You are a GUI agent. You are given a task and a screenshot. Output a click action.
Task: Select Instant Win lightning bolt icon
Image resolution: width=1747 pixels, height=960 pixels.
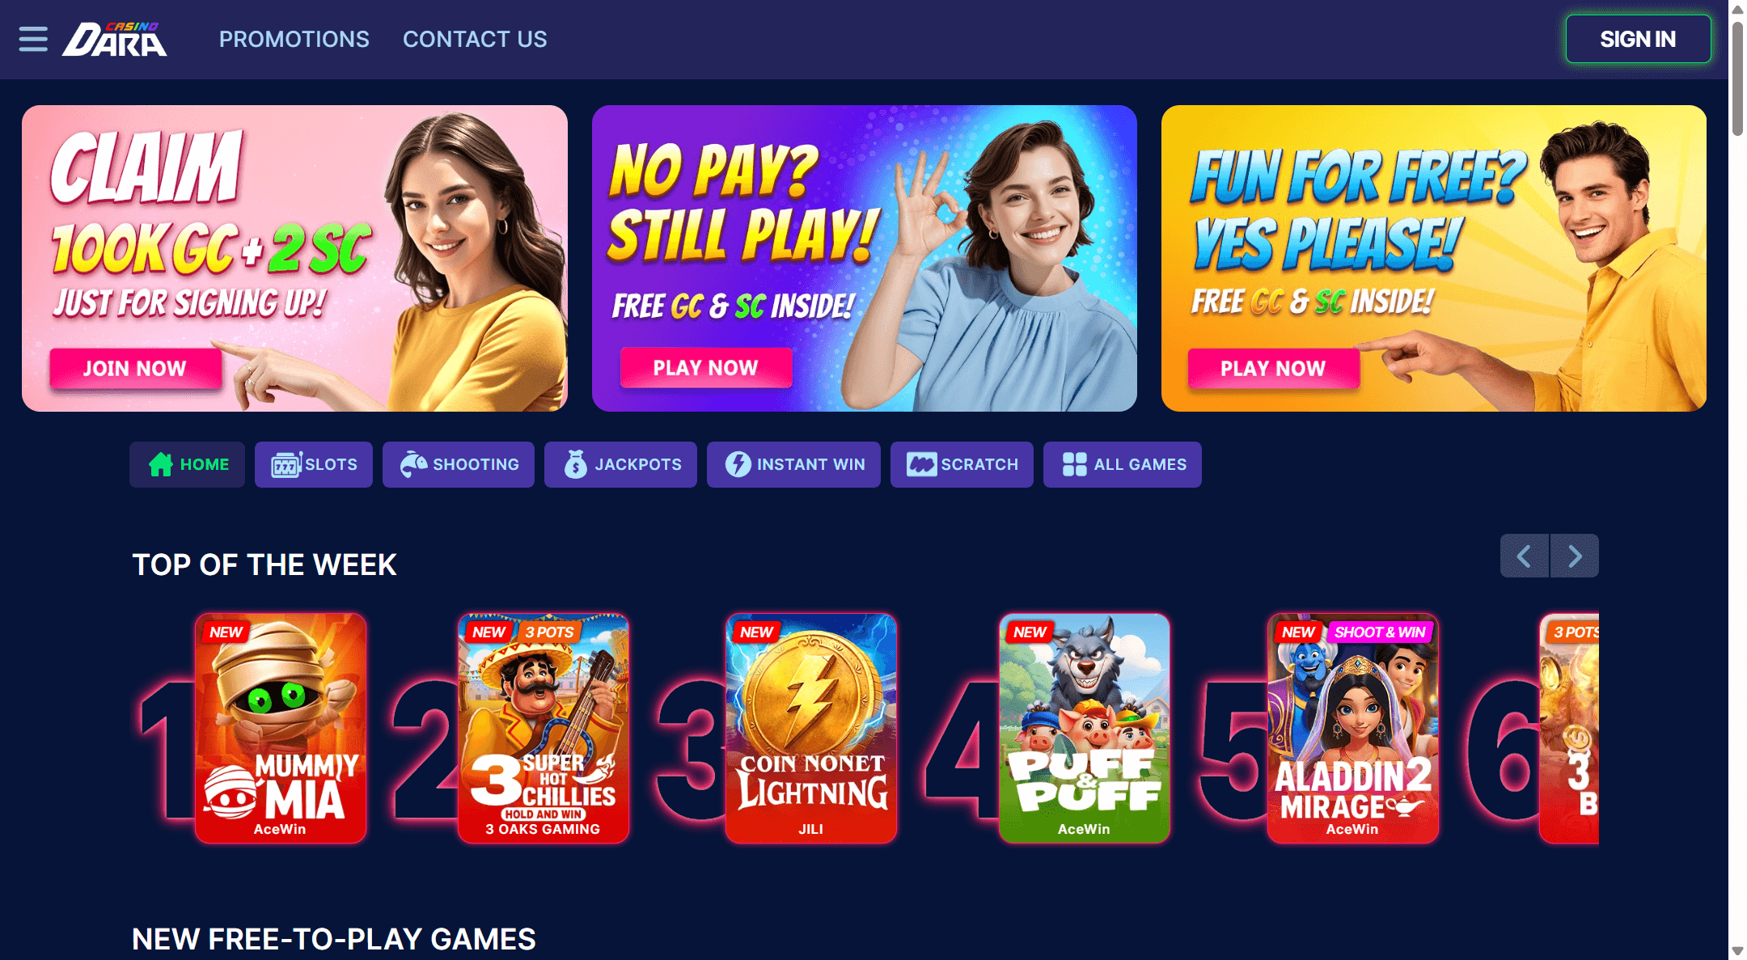coord(738,464)
